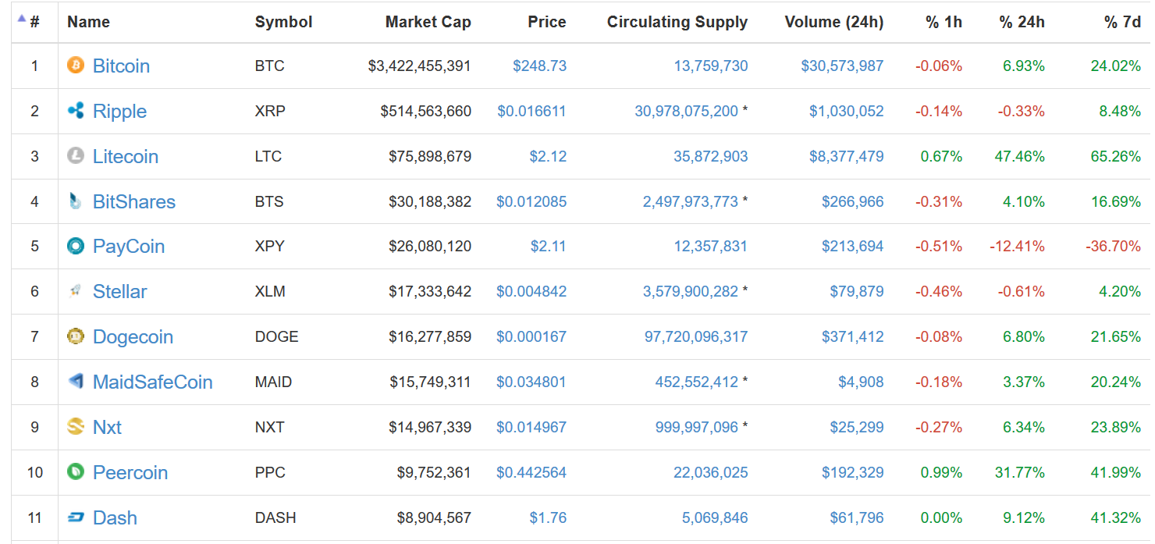Viewport: 1155px width, 544px height.
Task: Click Ripple market cap $514,563,660
Action: click(426, 111)
